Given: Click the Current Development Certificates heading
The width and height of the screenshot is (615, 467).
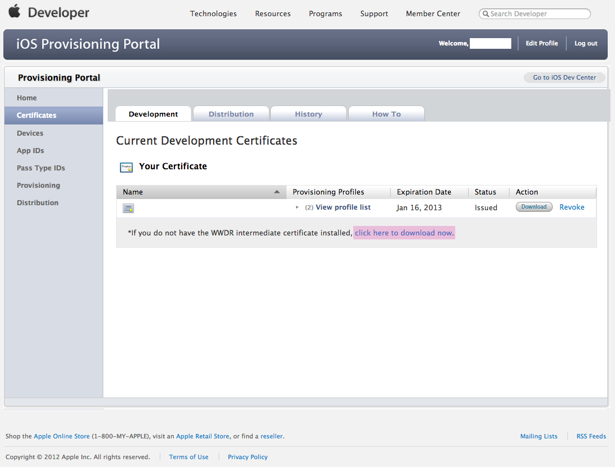Looking at the screenshot, I should pyautogui.click(x=207, y=141).
